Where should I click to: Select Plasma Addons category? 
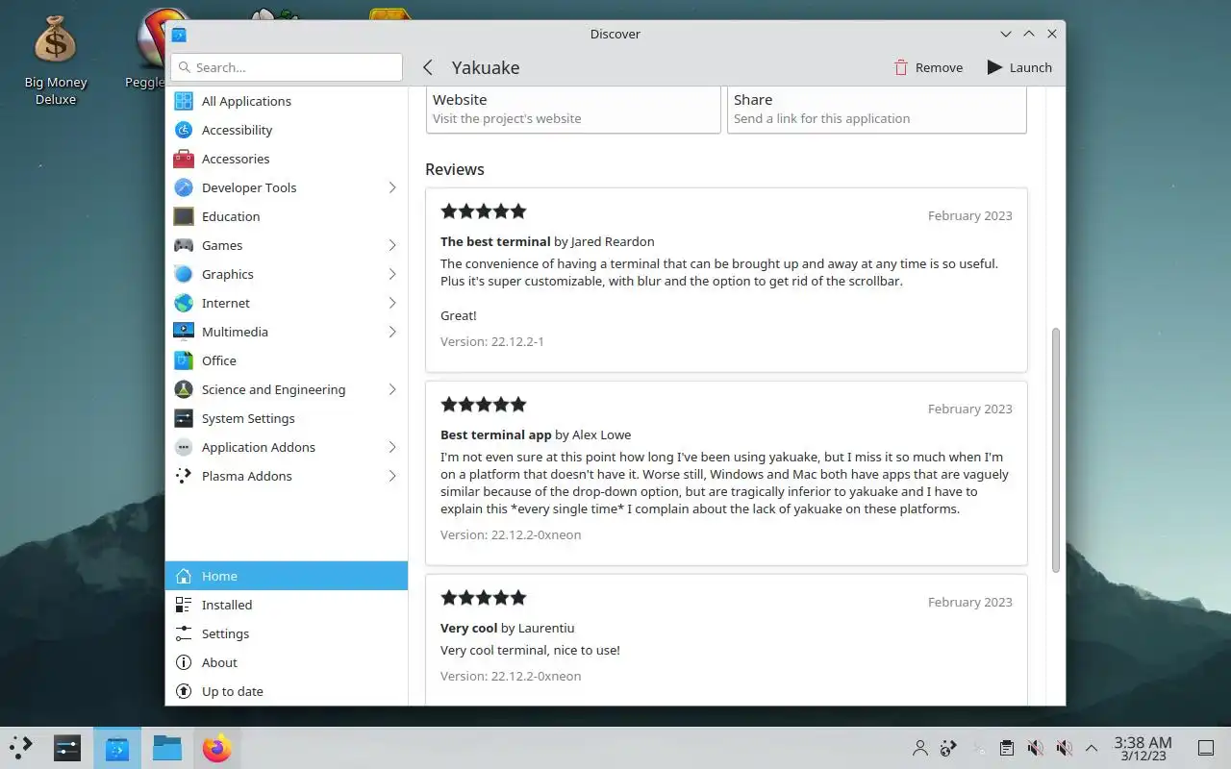[287, 476]
